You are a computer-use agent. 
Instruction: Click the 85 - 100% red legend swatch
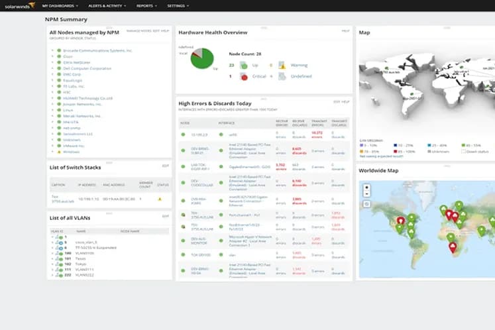click(395, 152)
